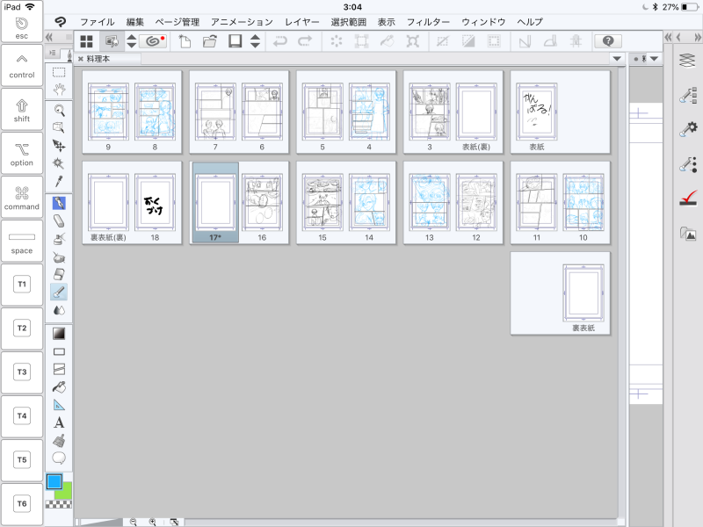Open the Layers panel stack icon
The height and width of the screenshot is (527, 703).
tap(687, 60)
